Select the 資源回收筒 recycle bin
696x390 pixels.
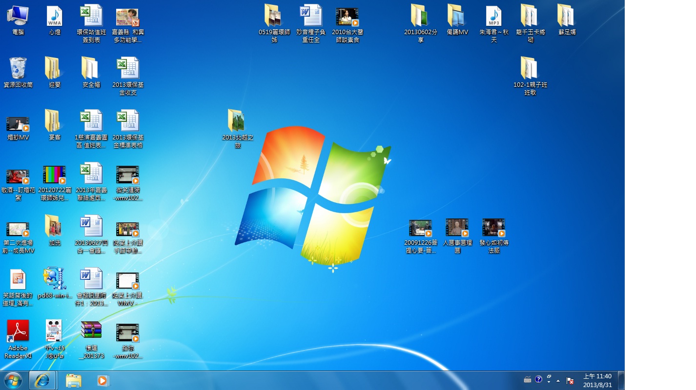(x=18, y=73)
